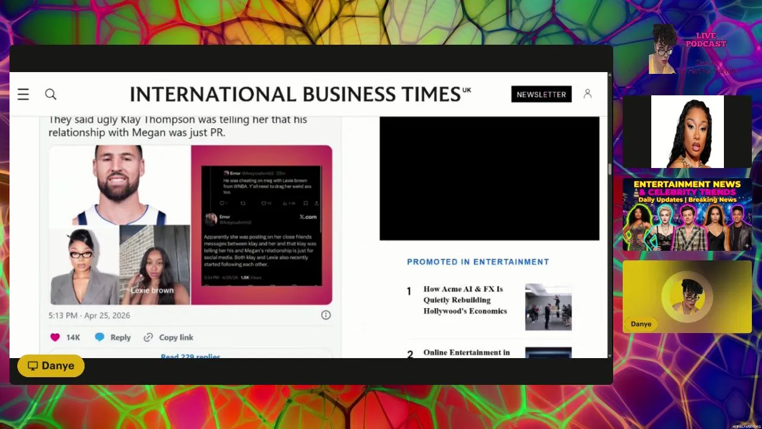Click the Danye name tag on tile
This screenshot has height=429, width=762.
[x=641, y=324]
